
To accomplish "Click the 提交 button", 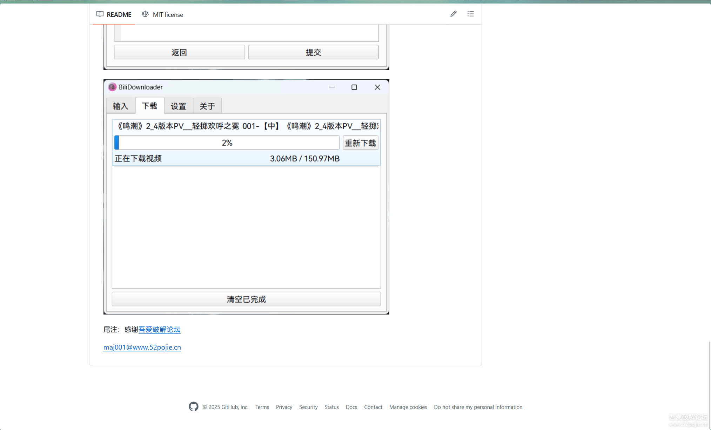I will (313, 52).
